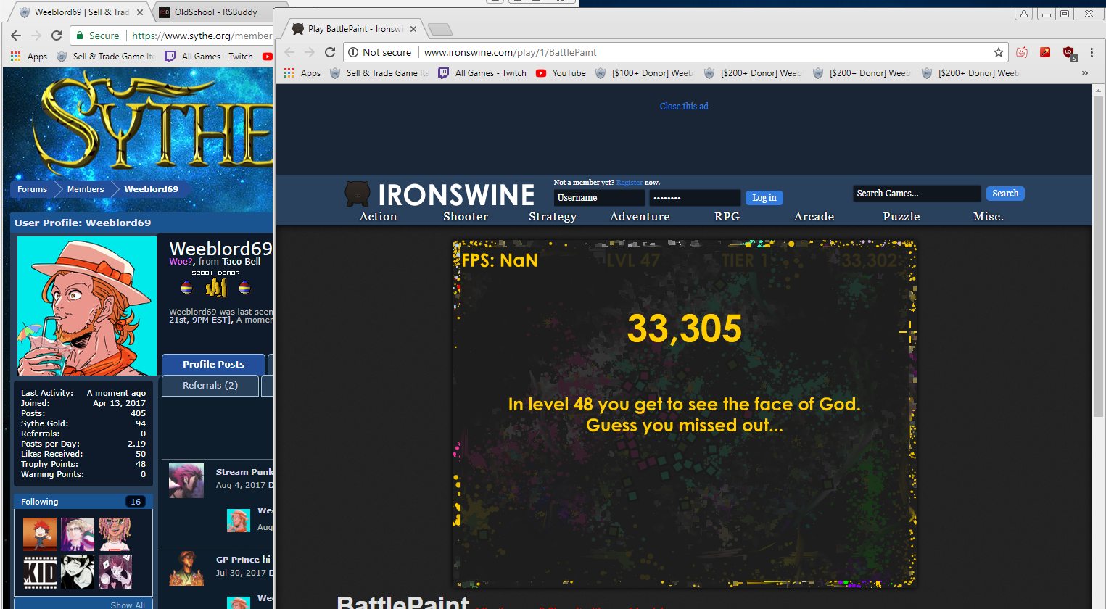The height and width of the screenshot is (609, 1106).
Task: Open YouTube bookmark in front window
Action: click(561, 73)
